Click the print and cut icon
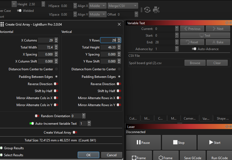The image size is (232, 160). (x=156, y=10)
